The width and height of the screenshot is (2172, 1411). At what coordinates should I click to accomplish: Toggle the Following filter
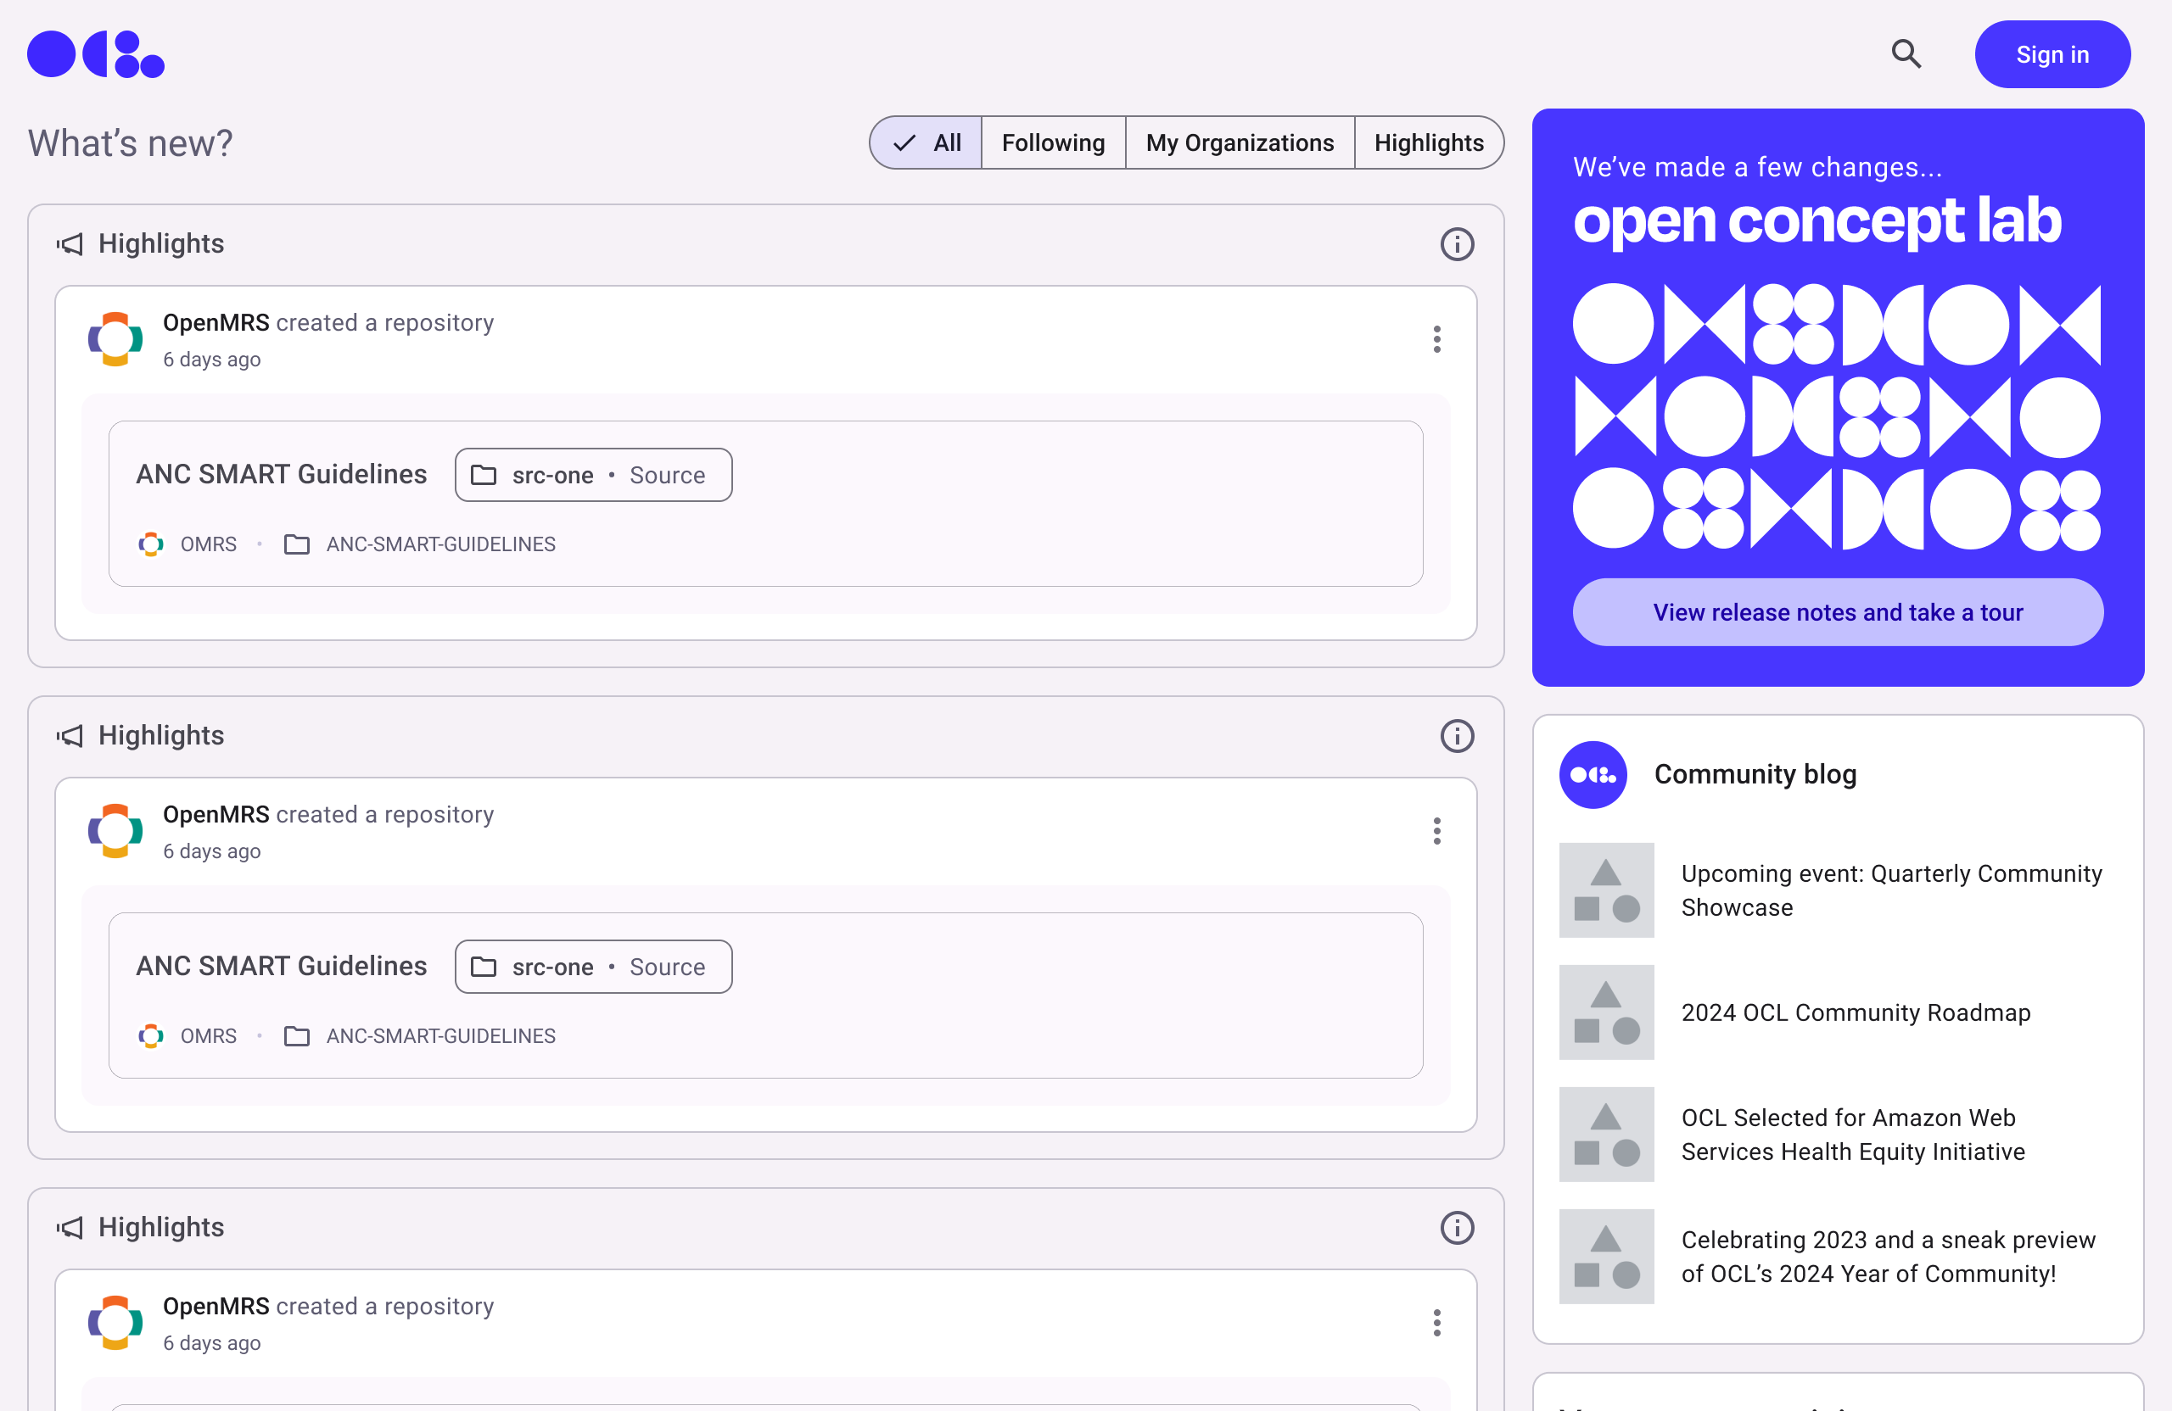click(1053, 143)
